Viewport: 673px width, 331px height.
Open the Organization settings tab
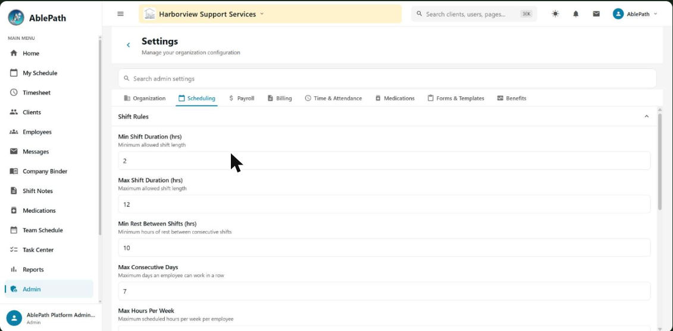point(145,98)
